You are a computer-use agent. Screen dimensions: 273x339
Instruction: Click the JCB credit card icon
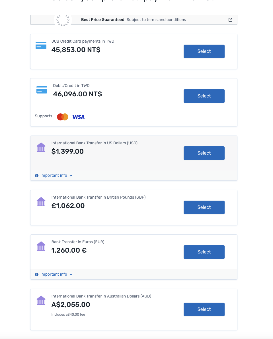pos(41,45)
